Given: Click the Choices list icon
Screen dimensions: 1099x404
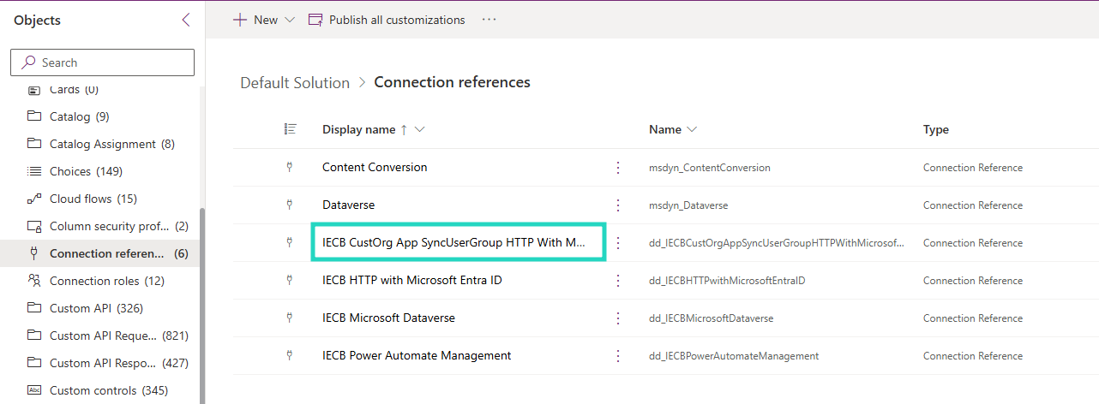Looking at the screenshot, I should click(34, 171).
